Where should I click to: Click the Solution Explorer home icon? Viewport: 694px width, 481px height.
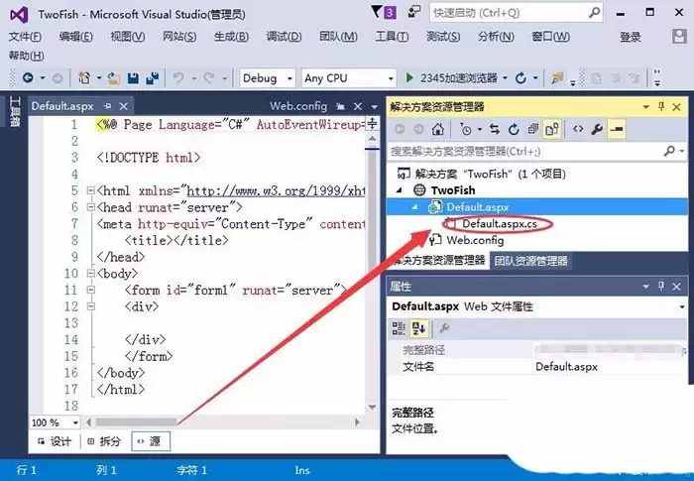point(438,129)
